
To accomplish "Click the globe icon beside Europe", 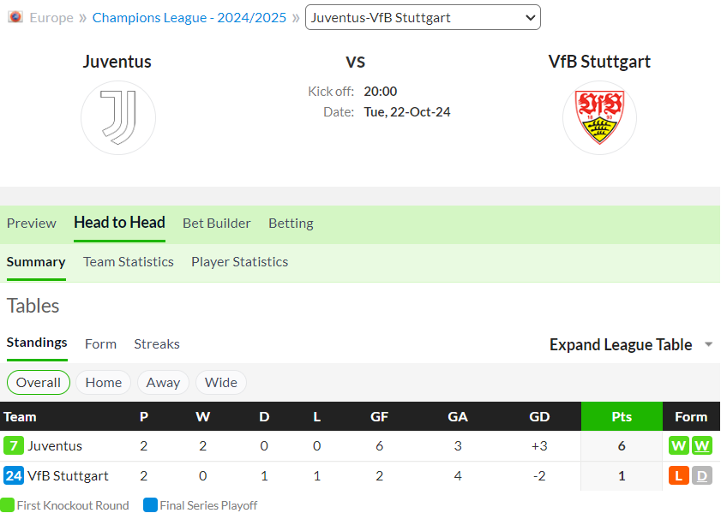I will (x=15, y=17).
